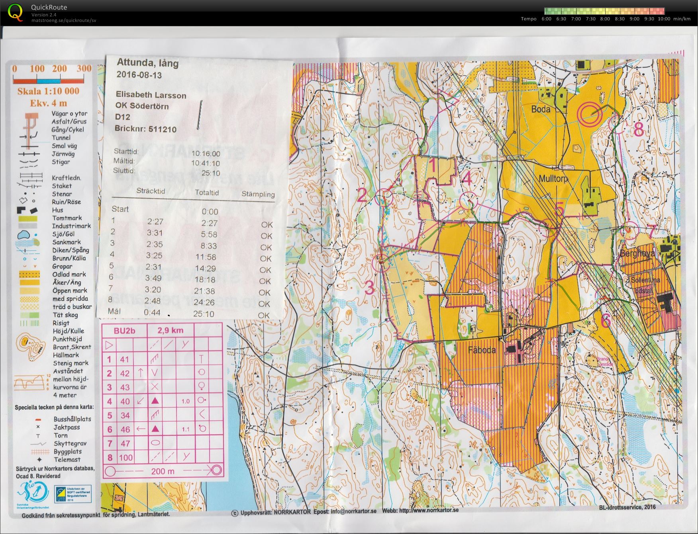The height and width of the screenshot is (534, 698).
Task: Click the 'BU2b' course cell
Action: tap(125, 331)
